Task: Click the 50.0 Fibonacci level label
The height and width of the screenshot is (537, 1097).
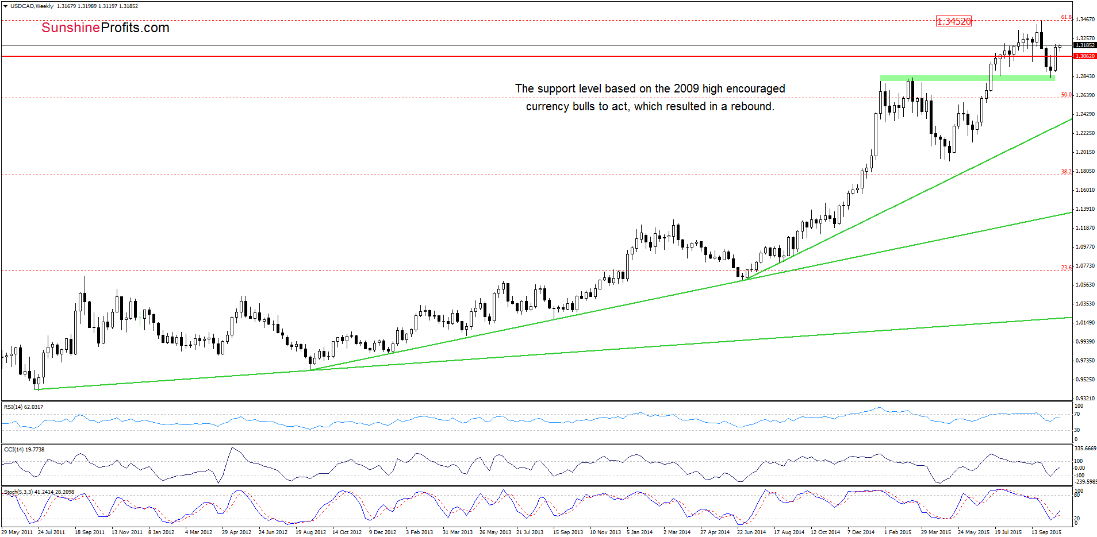Action: [x=1066, y=95]
